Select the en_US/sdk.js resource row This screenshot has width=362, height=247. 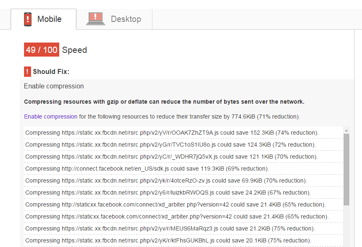(x=147, y=169)
